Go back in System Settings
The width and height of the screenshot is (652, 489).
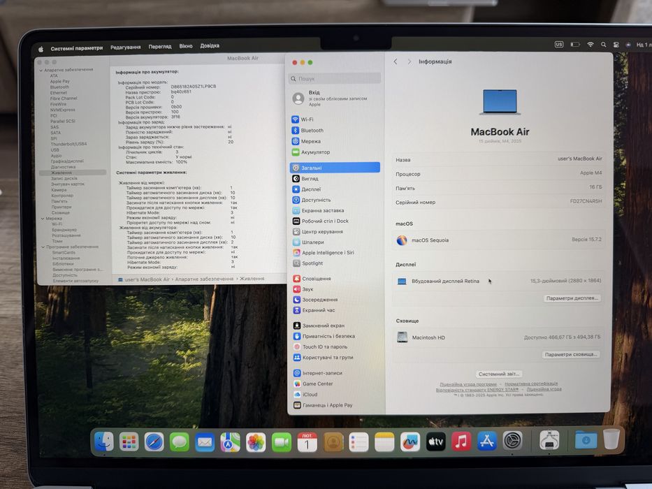(x=396, y=61)
